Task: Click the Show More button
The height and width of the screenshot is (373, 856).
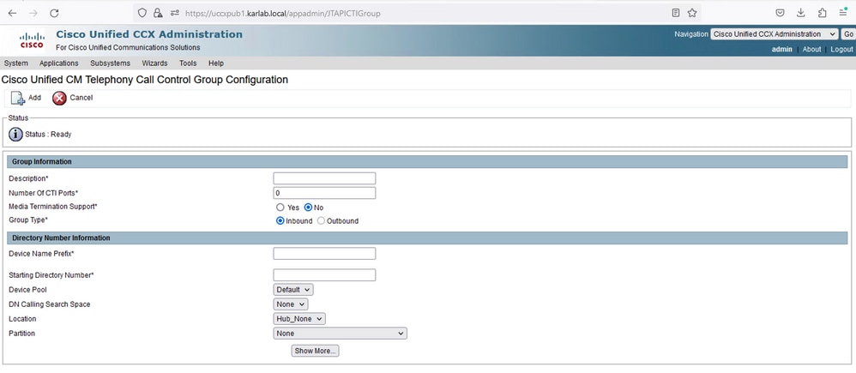Action: 315,352
